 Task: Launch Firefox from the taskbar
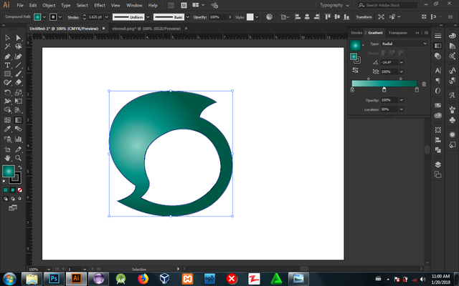point(142,278)
